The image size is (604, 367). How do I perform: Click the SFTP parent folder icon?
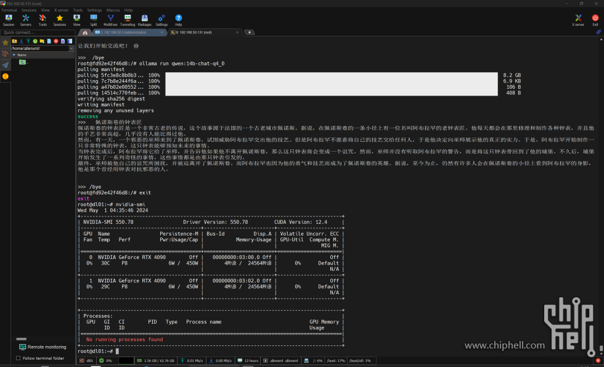tap(14, 41)
